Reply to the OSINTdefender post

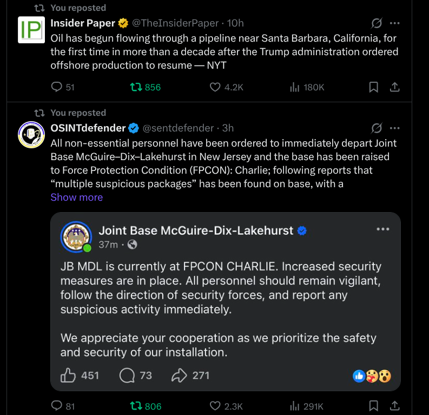point(56,406)
